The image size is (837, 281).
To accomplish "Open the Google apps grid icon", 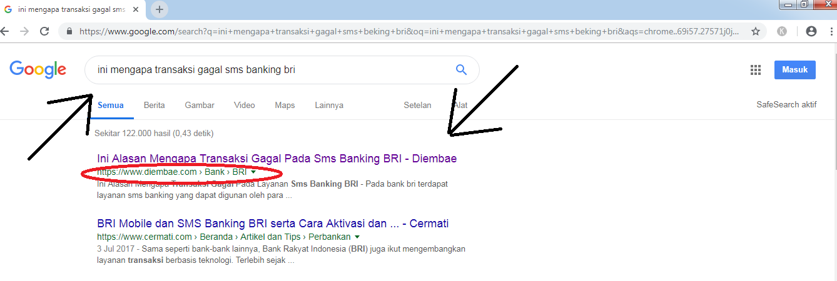I will tap(755, 70).
